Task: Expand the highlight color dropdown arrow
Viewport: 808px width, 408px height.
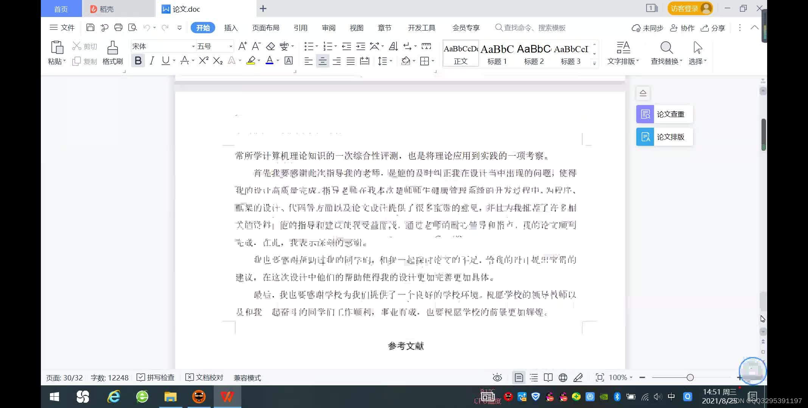Action: pyautogui.click(x=259, y=60)
